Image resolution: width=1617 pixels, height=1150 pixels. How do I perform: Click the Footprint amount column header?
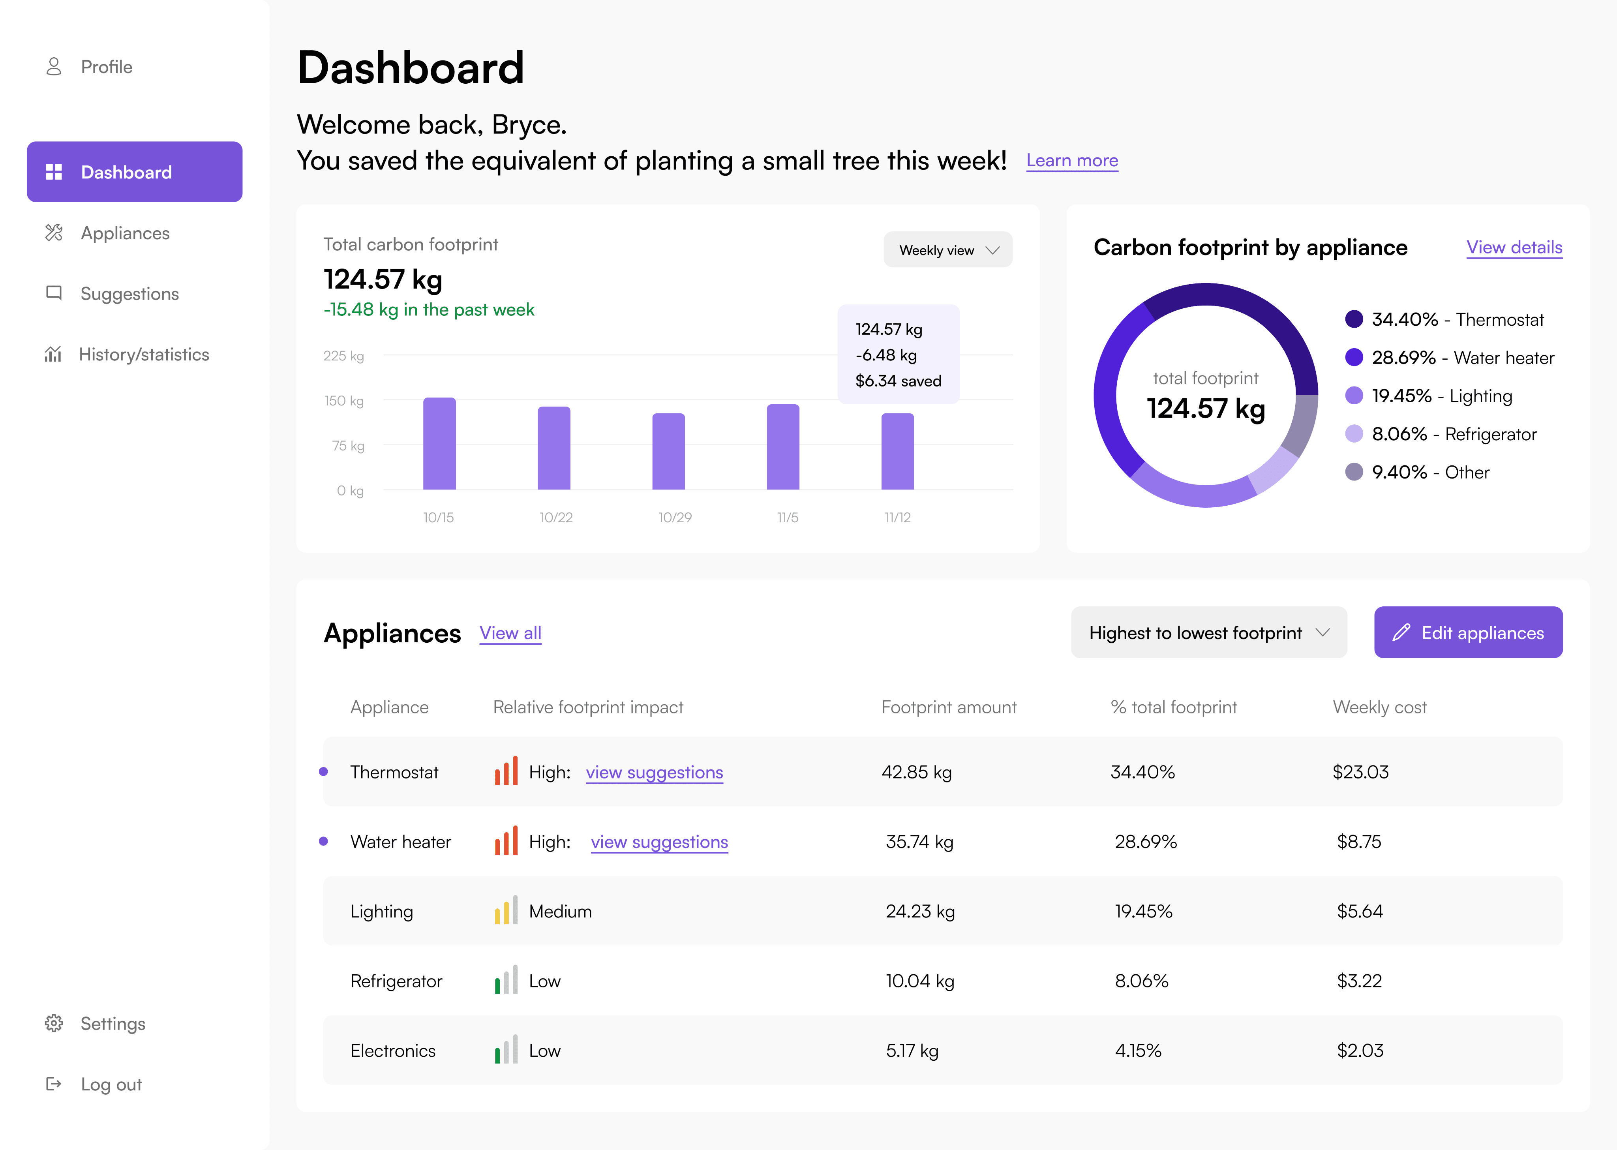tap(949, 707)
